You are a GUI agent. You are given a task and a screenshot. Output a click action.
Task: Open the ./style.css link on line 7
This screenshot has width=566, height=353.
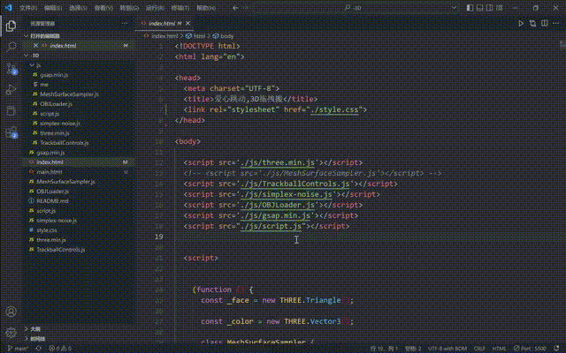334,109
